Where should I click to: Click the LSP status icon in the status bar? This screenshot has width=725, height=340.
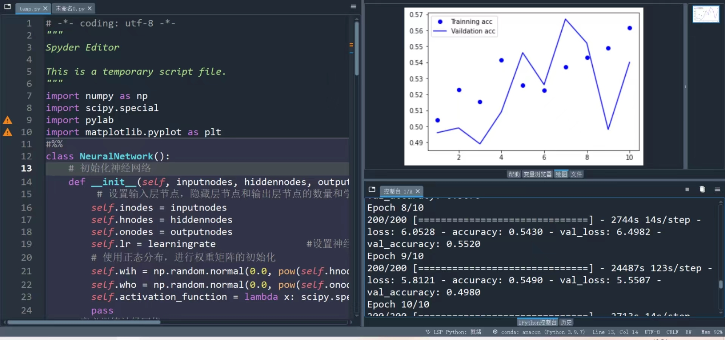pos(428,332)
